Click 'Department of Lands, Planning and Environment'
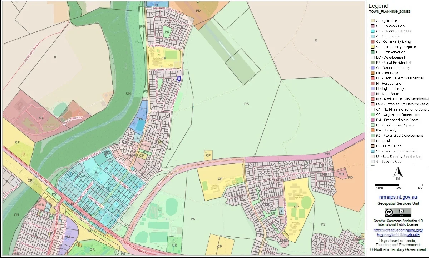This screenshot has height=258, width=429. [398, 243]
